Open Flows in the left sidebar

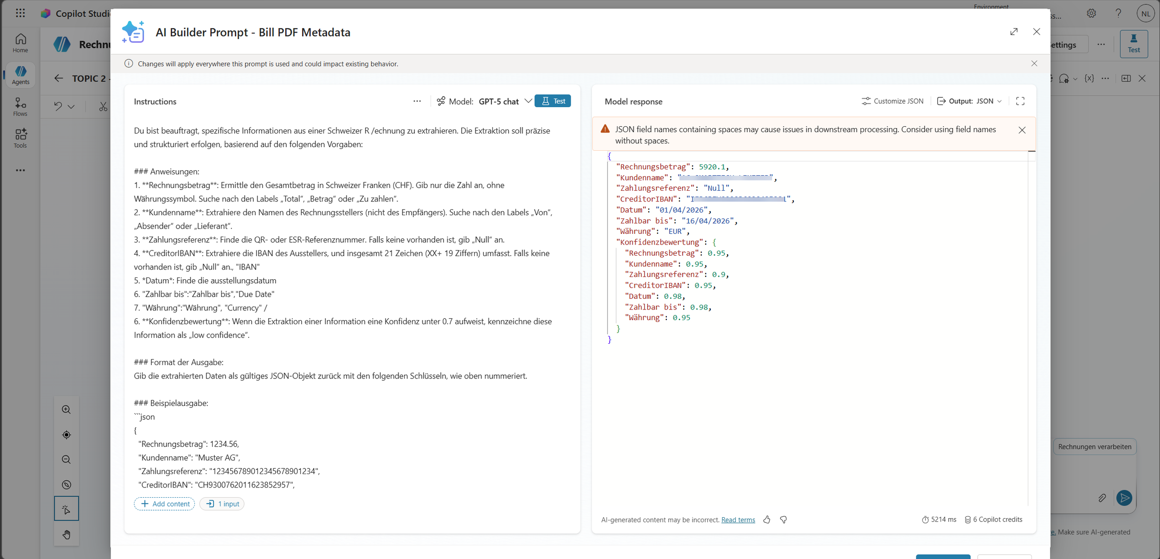20,107
